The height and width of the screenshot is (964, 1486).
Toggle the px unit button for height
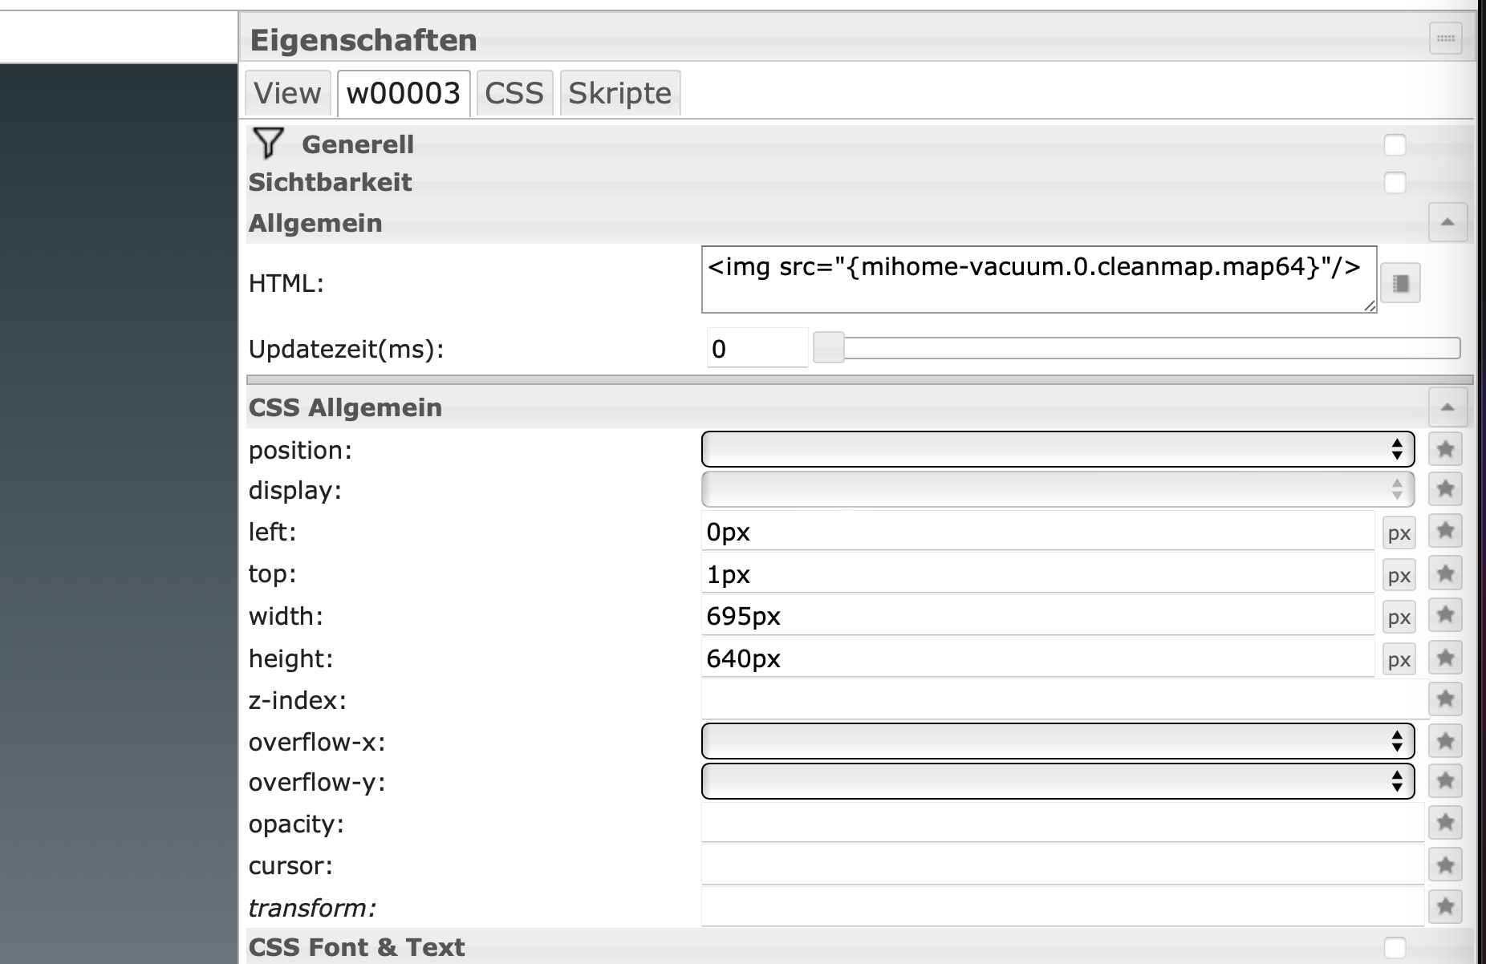tap(1399, 660)
